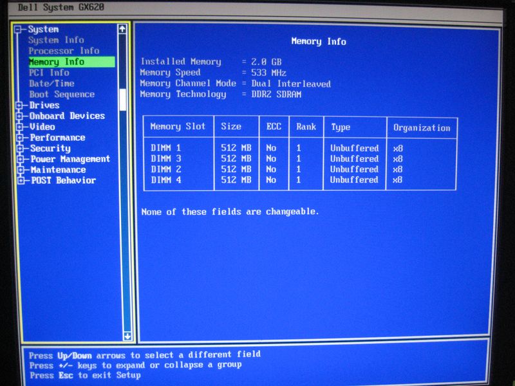Click the Organization column header
The height and width of the screenshot is (386, 515).
coord(422,128)
